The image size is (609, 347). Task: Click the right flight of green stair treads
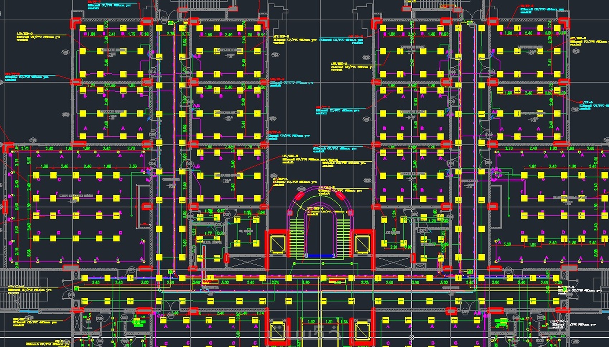point(343,237)
